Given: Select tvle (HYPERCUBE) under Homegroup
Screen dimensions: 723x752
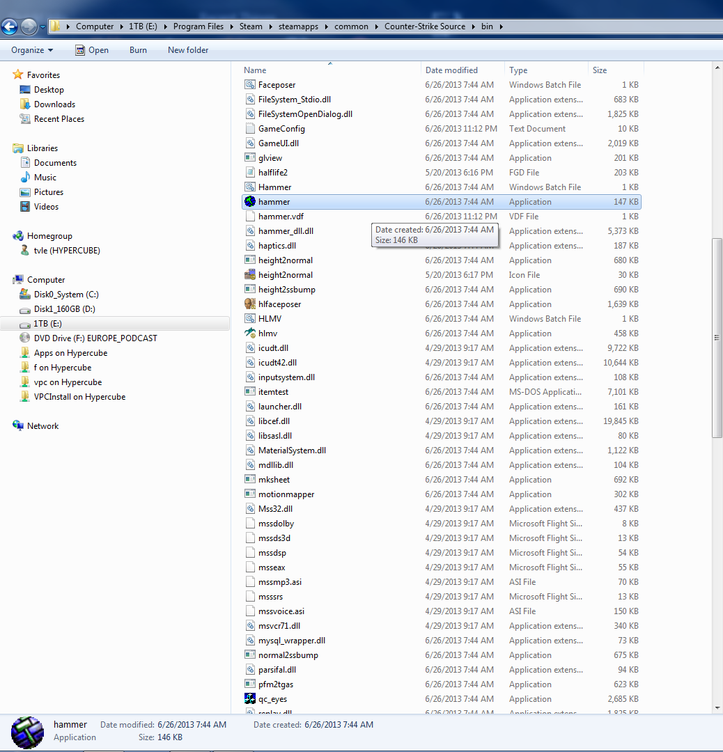Looking at the screenshot, I should tap(67, 251).
